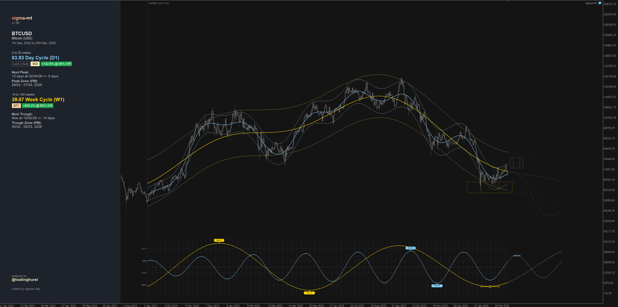Click the 60324.95 price axis label
The width and height of the screenshot is (618, 307).
coord(609,190)
